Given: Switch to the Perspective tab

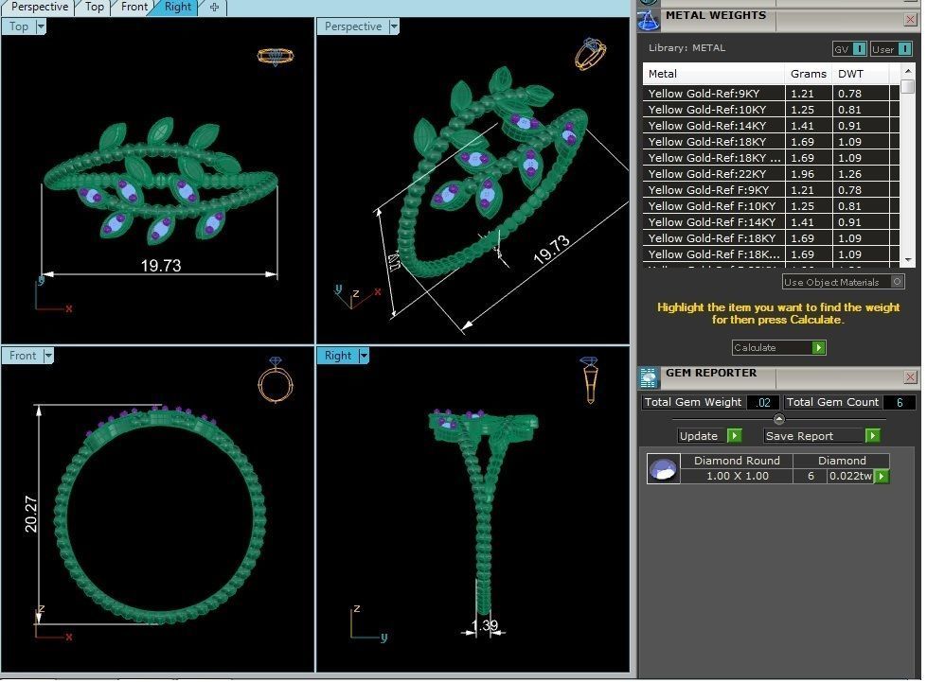Looking at the screenshot, I should [39, 8].
